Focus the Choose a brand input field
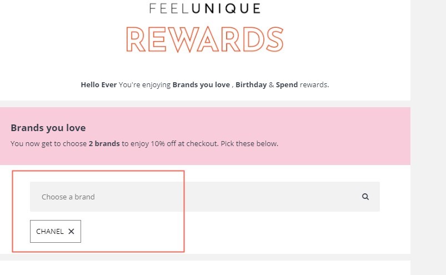The image size is (446, 275). pyautogui.click(x=205, y=197)
